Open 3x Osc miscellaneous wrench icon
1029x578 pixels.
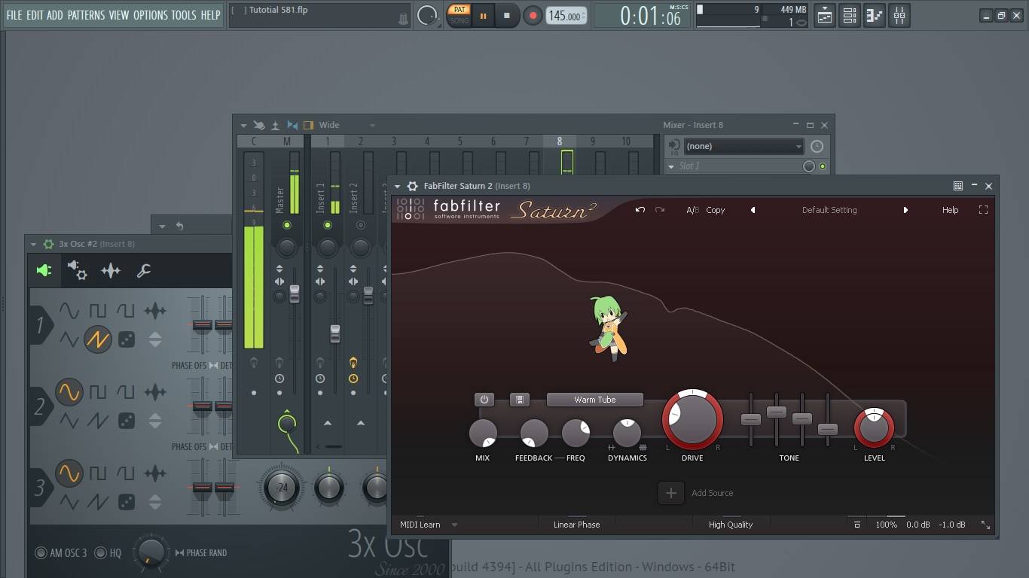click(143, 270)
